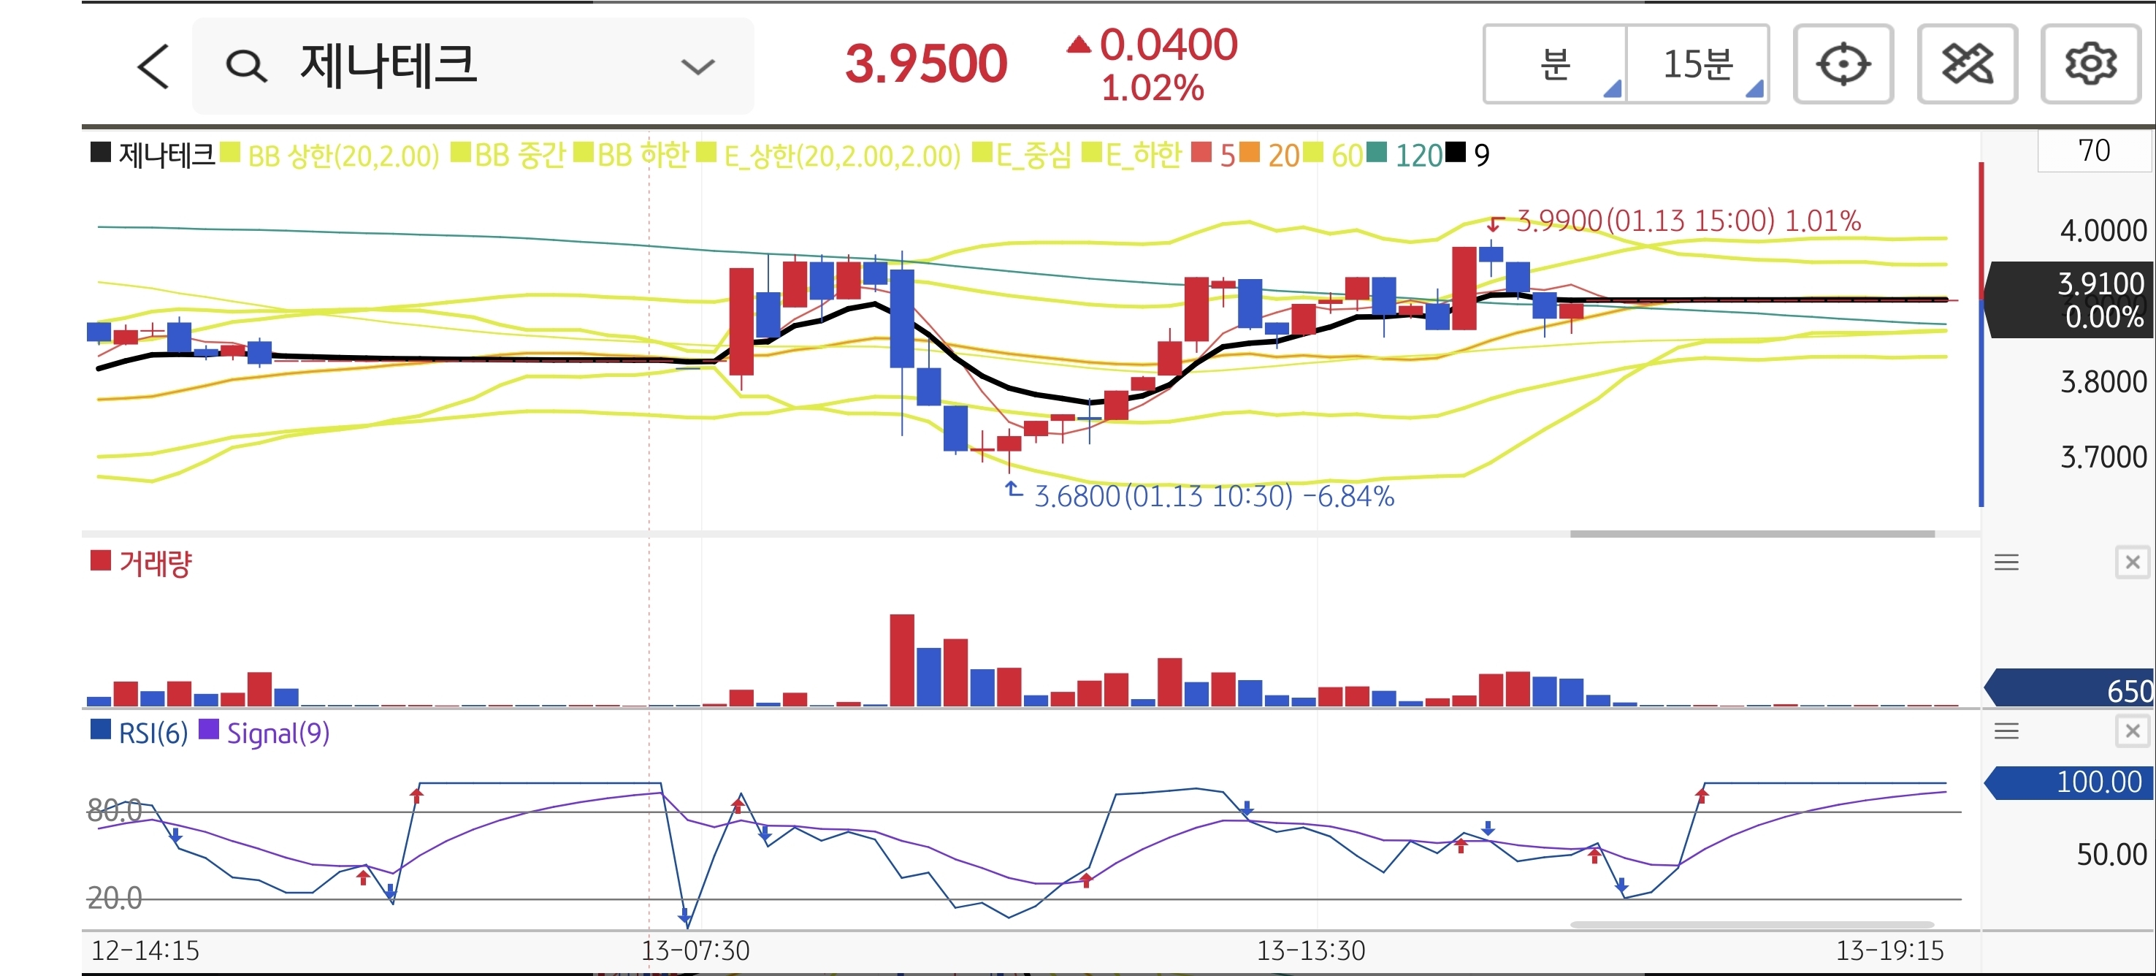Expand the 제나테크 stock name dropdown
The width and height of the screenshot is (2156, 976).
point(697,66)
